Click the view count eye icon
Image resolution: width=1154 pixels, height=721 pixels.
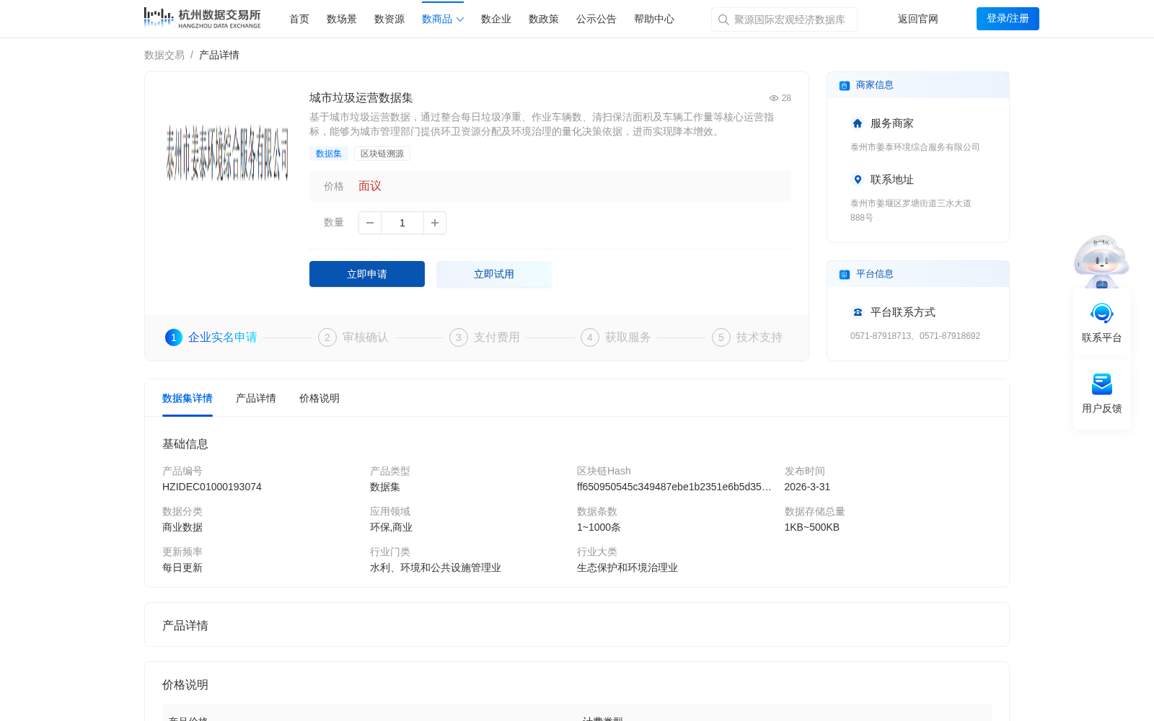(774, 98)
